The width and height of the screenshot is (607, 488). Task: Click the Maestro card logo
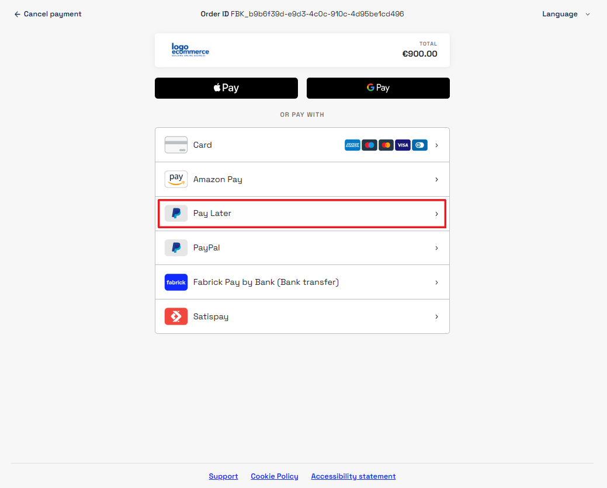pyautogui.click(x=369, y=145)
